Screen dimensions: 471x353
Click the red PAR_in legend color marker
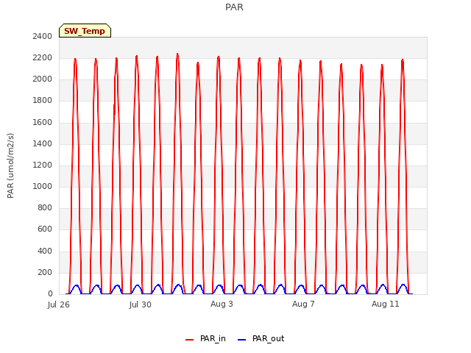pos(190,340)
